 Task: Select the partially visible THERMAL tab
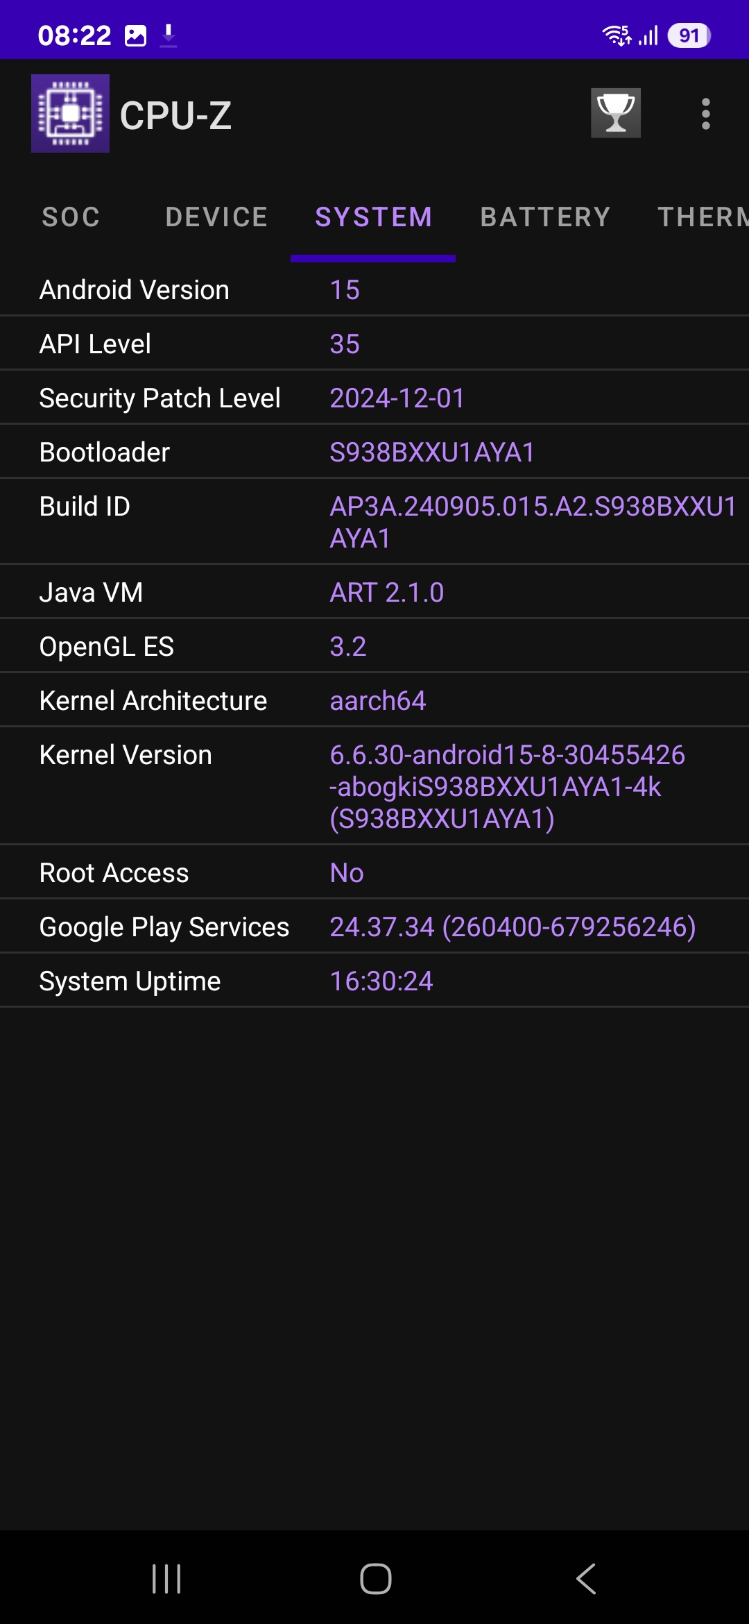(702, 217)
